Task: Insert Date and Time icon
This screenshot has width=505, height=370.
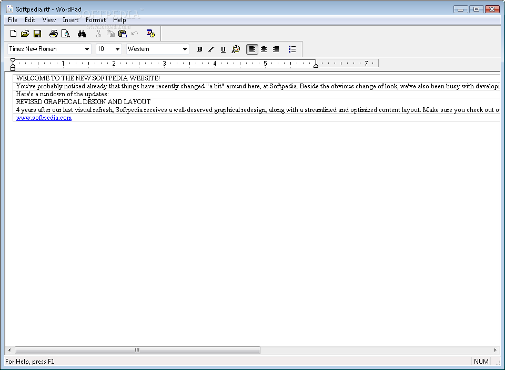Action: coord(150,34)
